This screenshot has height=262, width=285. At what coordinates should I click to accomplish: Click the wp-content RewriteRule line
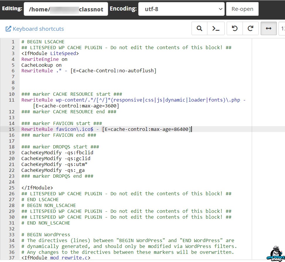click(134, 100)
